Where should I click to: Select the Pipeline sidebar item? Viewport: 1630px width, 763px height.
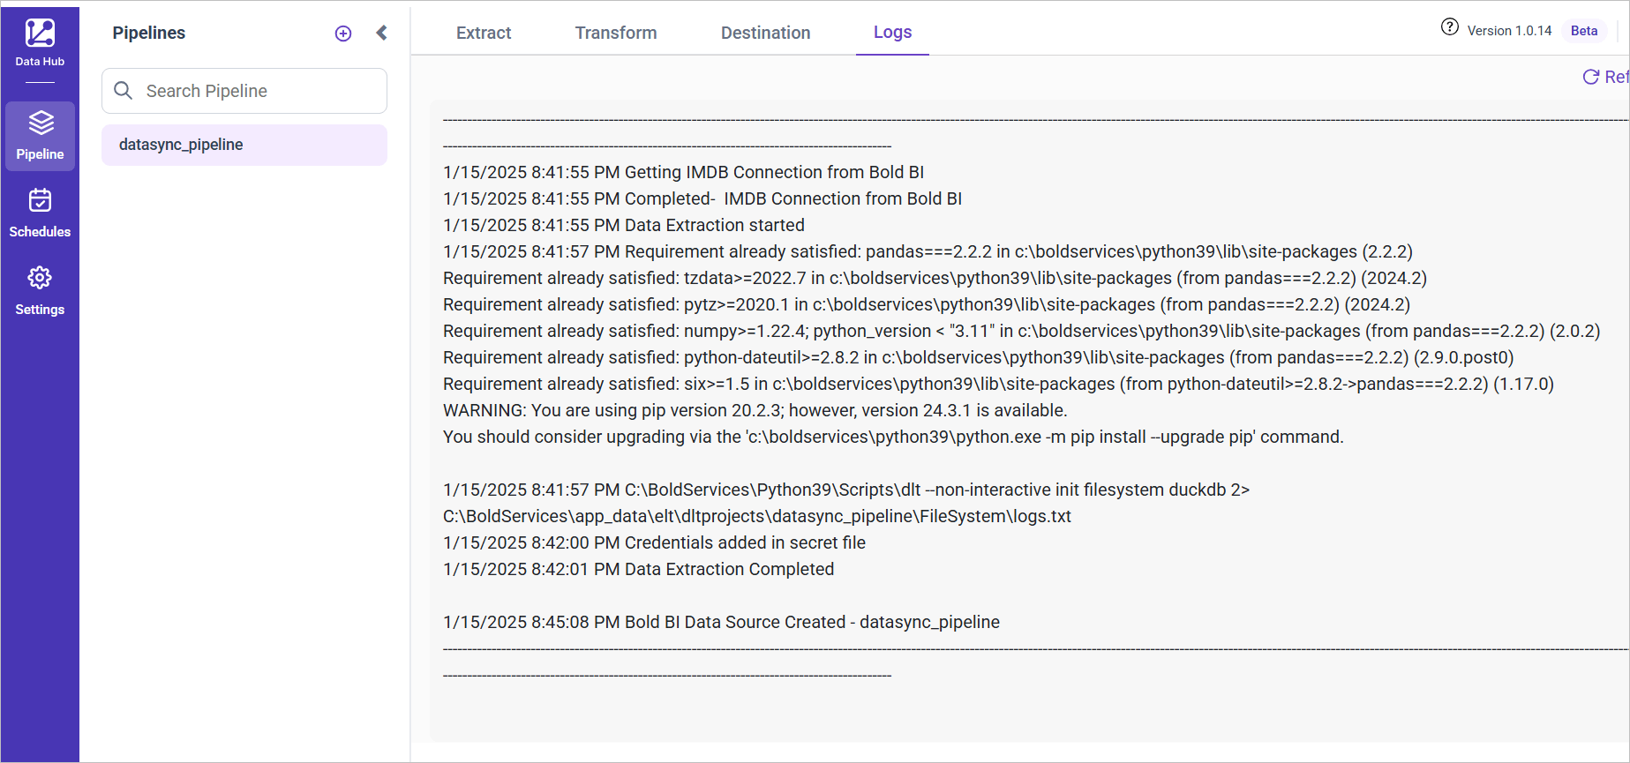pos(40,136)
